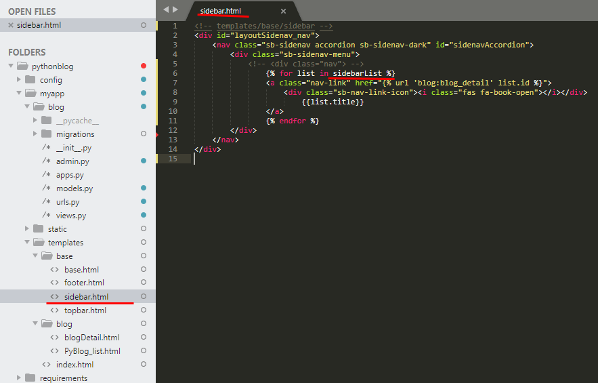This screenshot has height=383, width=598.
Task: Click the pythonblog folder icon
Action: point(22,66)
